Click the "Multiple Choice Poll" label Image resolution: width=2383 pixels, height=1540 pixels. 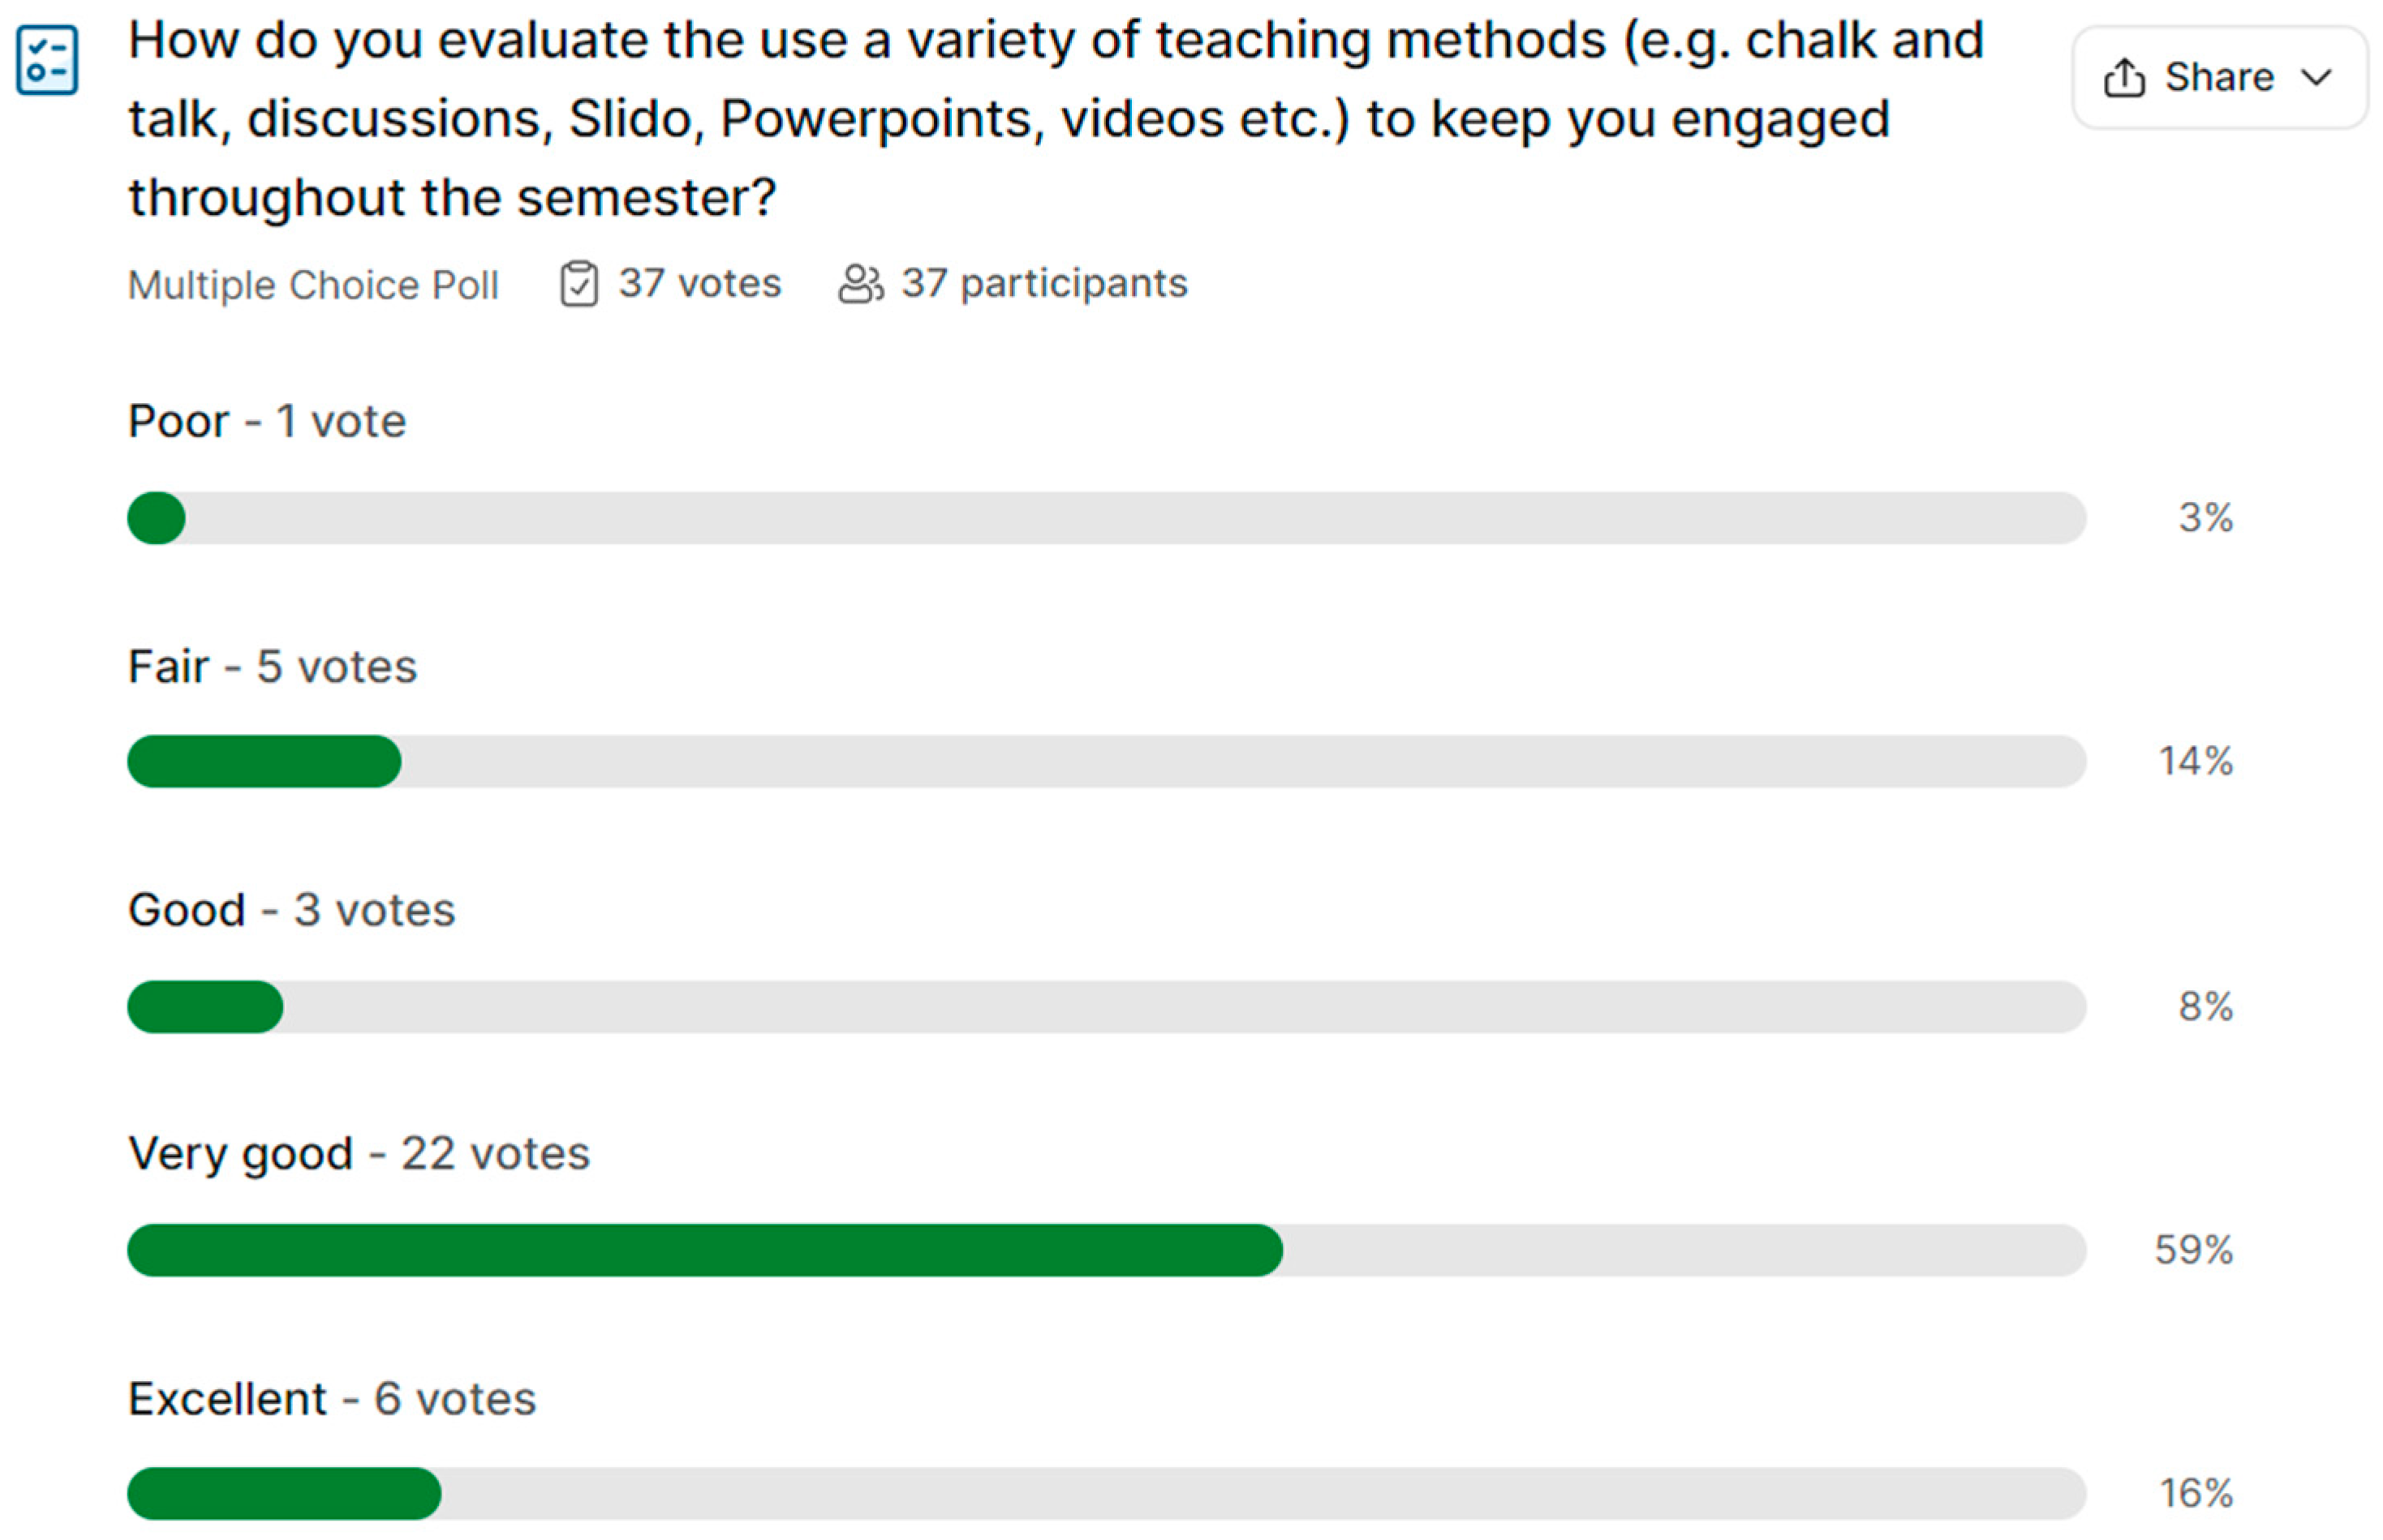(x=313, y=285)
